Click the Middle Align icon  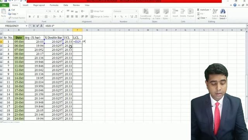click(x=72, y=11)
